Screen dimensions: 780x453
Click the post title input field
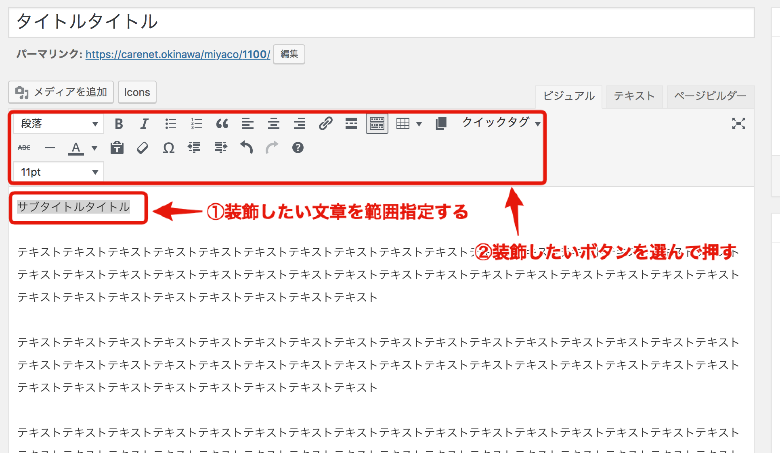point(381,22)
